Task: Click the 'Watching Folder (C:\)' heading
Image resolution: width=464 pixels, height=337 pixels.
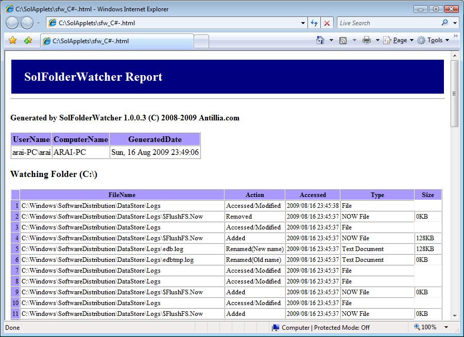Action: (x=54, y=174)
